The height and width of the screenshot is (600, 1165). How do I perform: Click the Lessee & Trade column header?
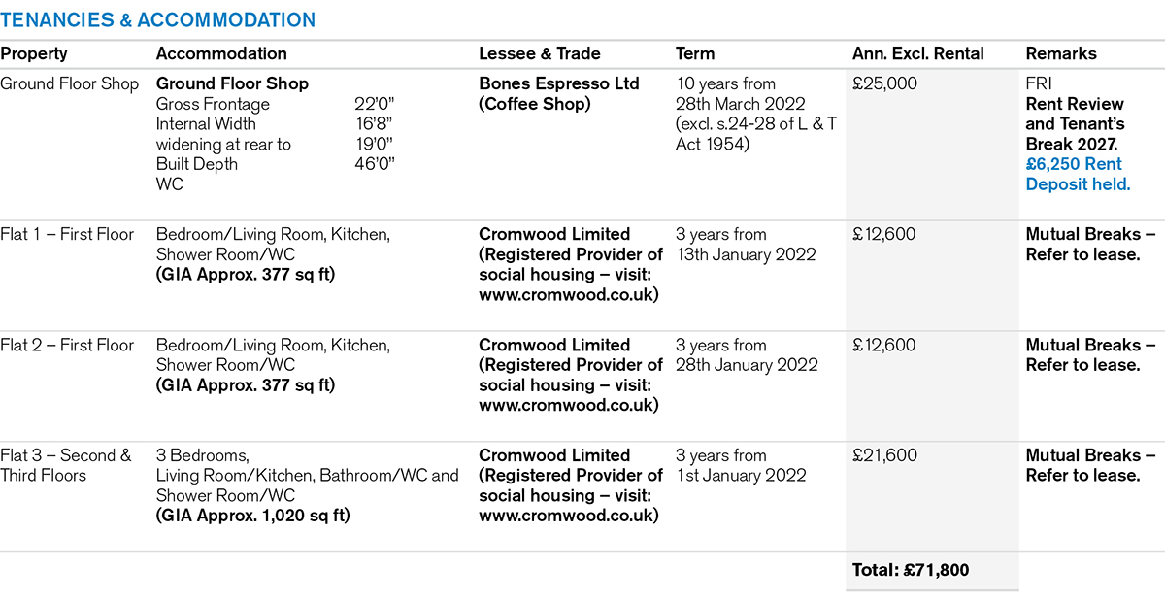(x=540, y=54)
